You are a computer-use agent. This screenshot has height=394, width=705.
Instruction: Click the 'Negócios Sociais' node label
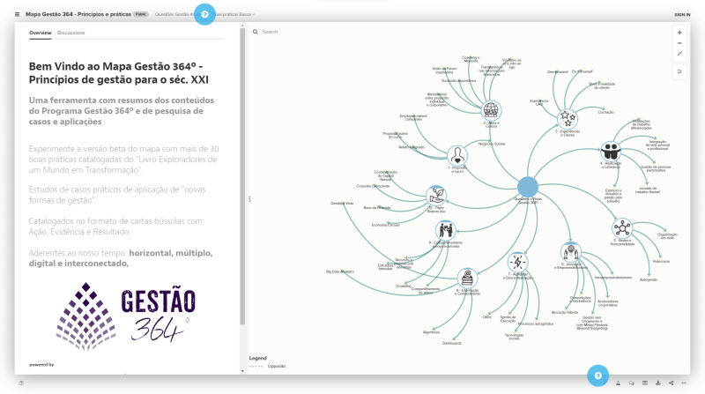click(x=492, y=144)
